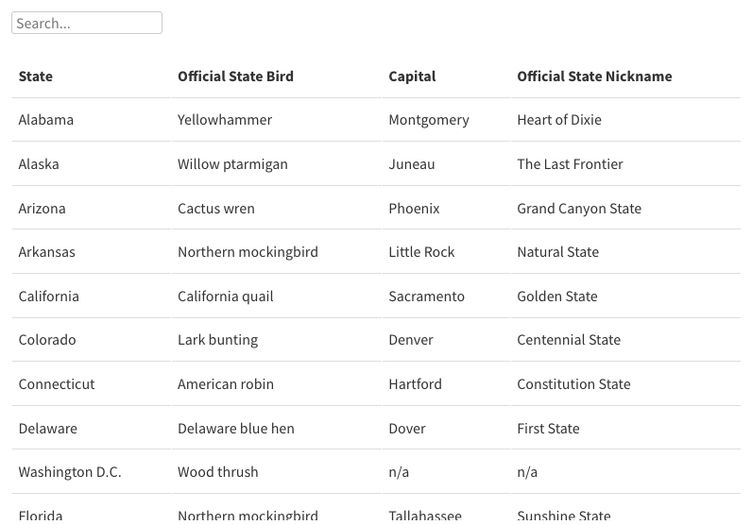Click the Capital column header
The height and width of the screenshot is (525, 752).
click(x=412, y=76)
